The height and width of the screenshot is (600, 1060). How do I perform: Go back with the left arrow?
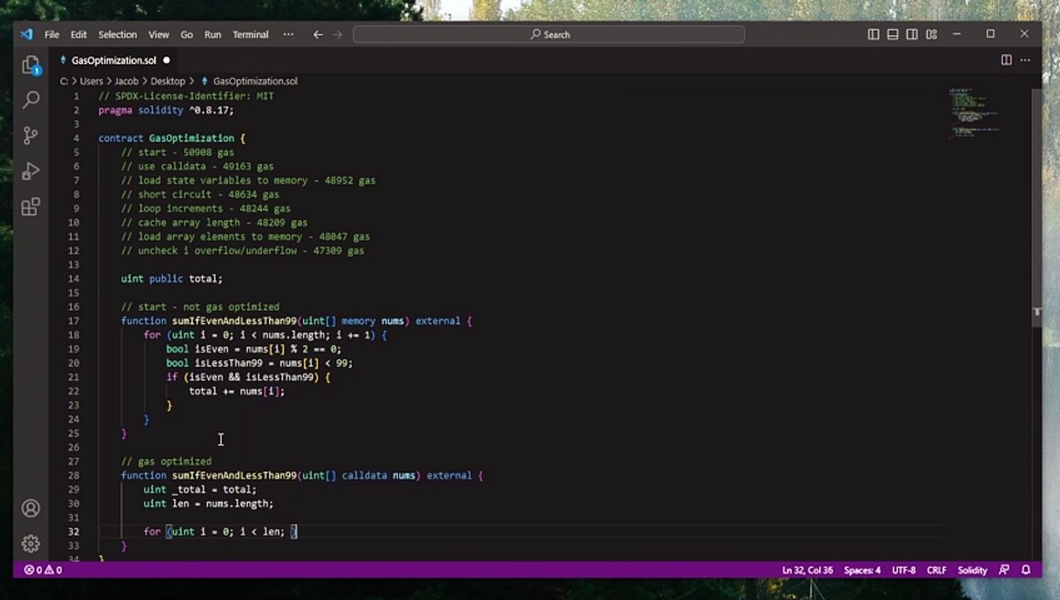tap(317, 34)
